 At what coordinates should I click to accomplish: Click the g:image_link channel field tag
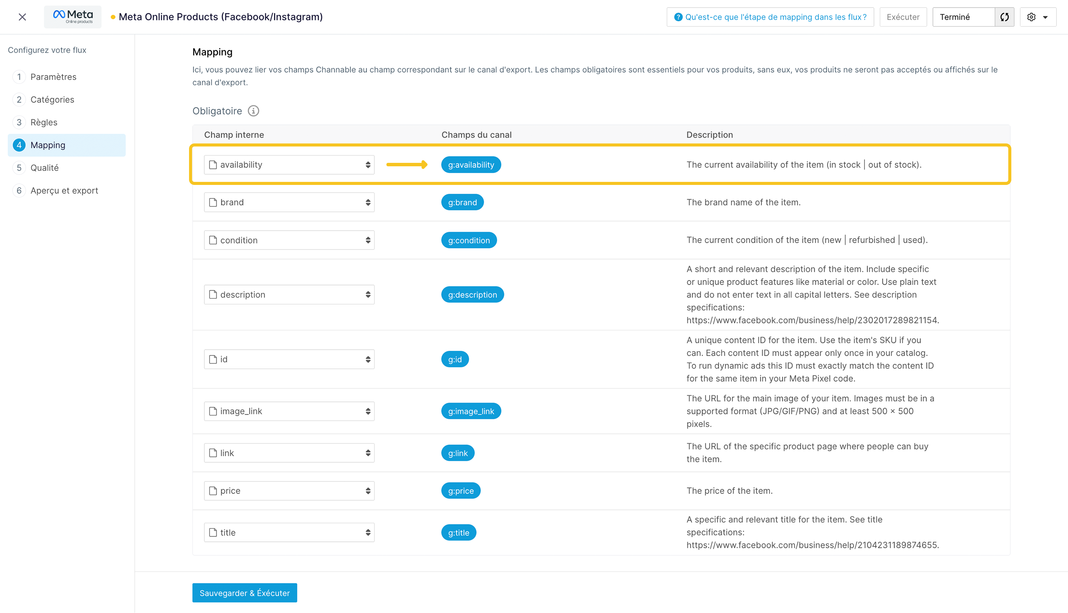pos(470,411)
